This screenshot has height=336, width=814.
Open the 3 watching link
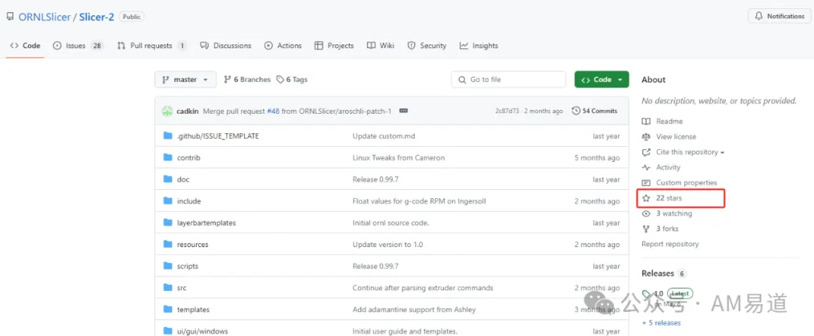click(667, 213)
